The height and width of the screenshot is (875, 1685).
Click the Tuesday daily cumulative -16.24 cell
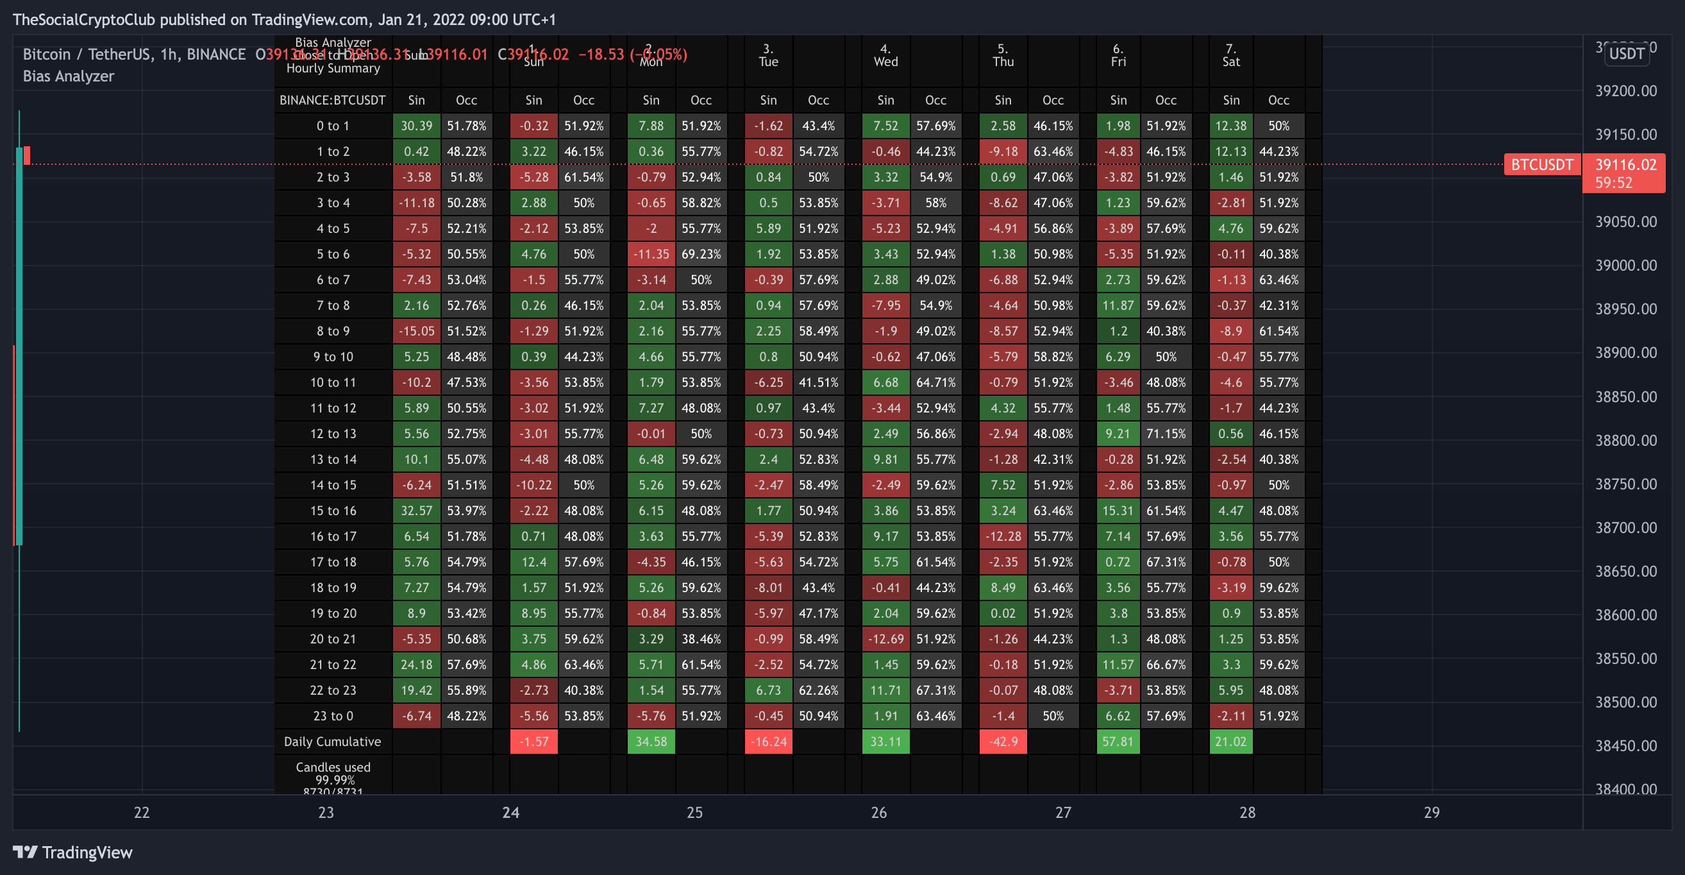(768, 742)
